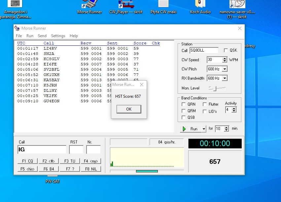The image size is (281, 202).
Task: Send exchange number with F2 button
Action: [49, 161]
